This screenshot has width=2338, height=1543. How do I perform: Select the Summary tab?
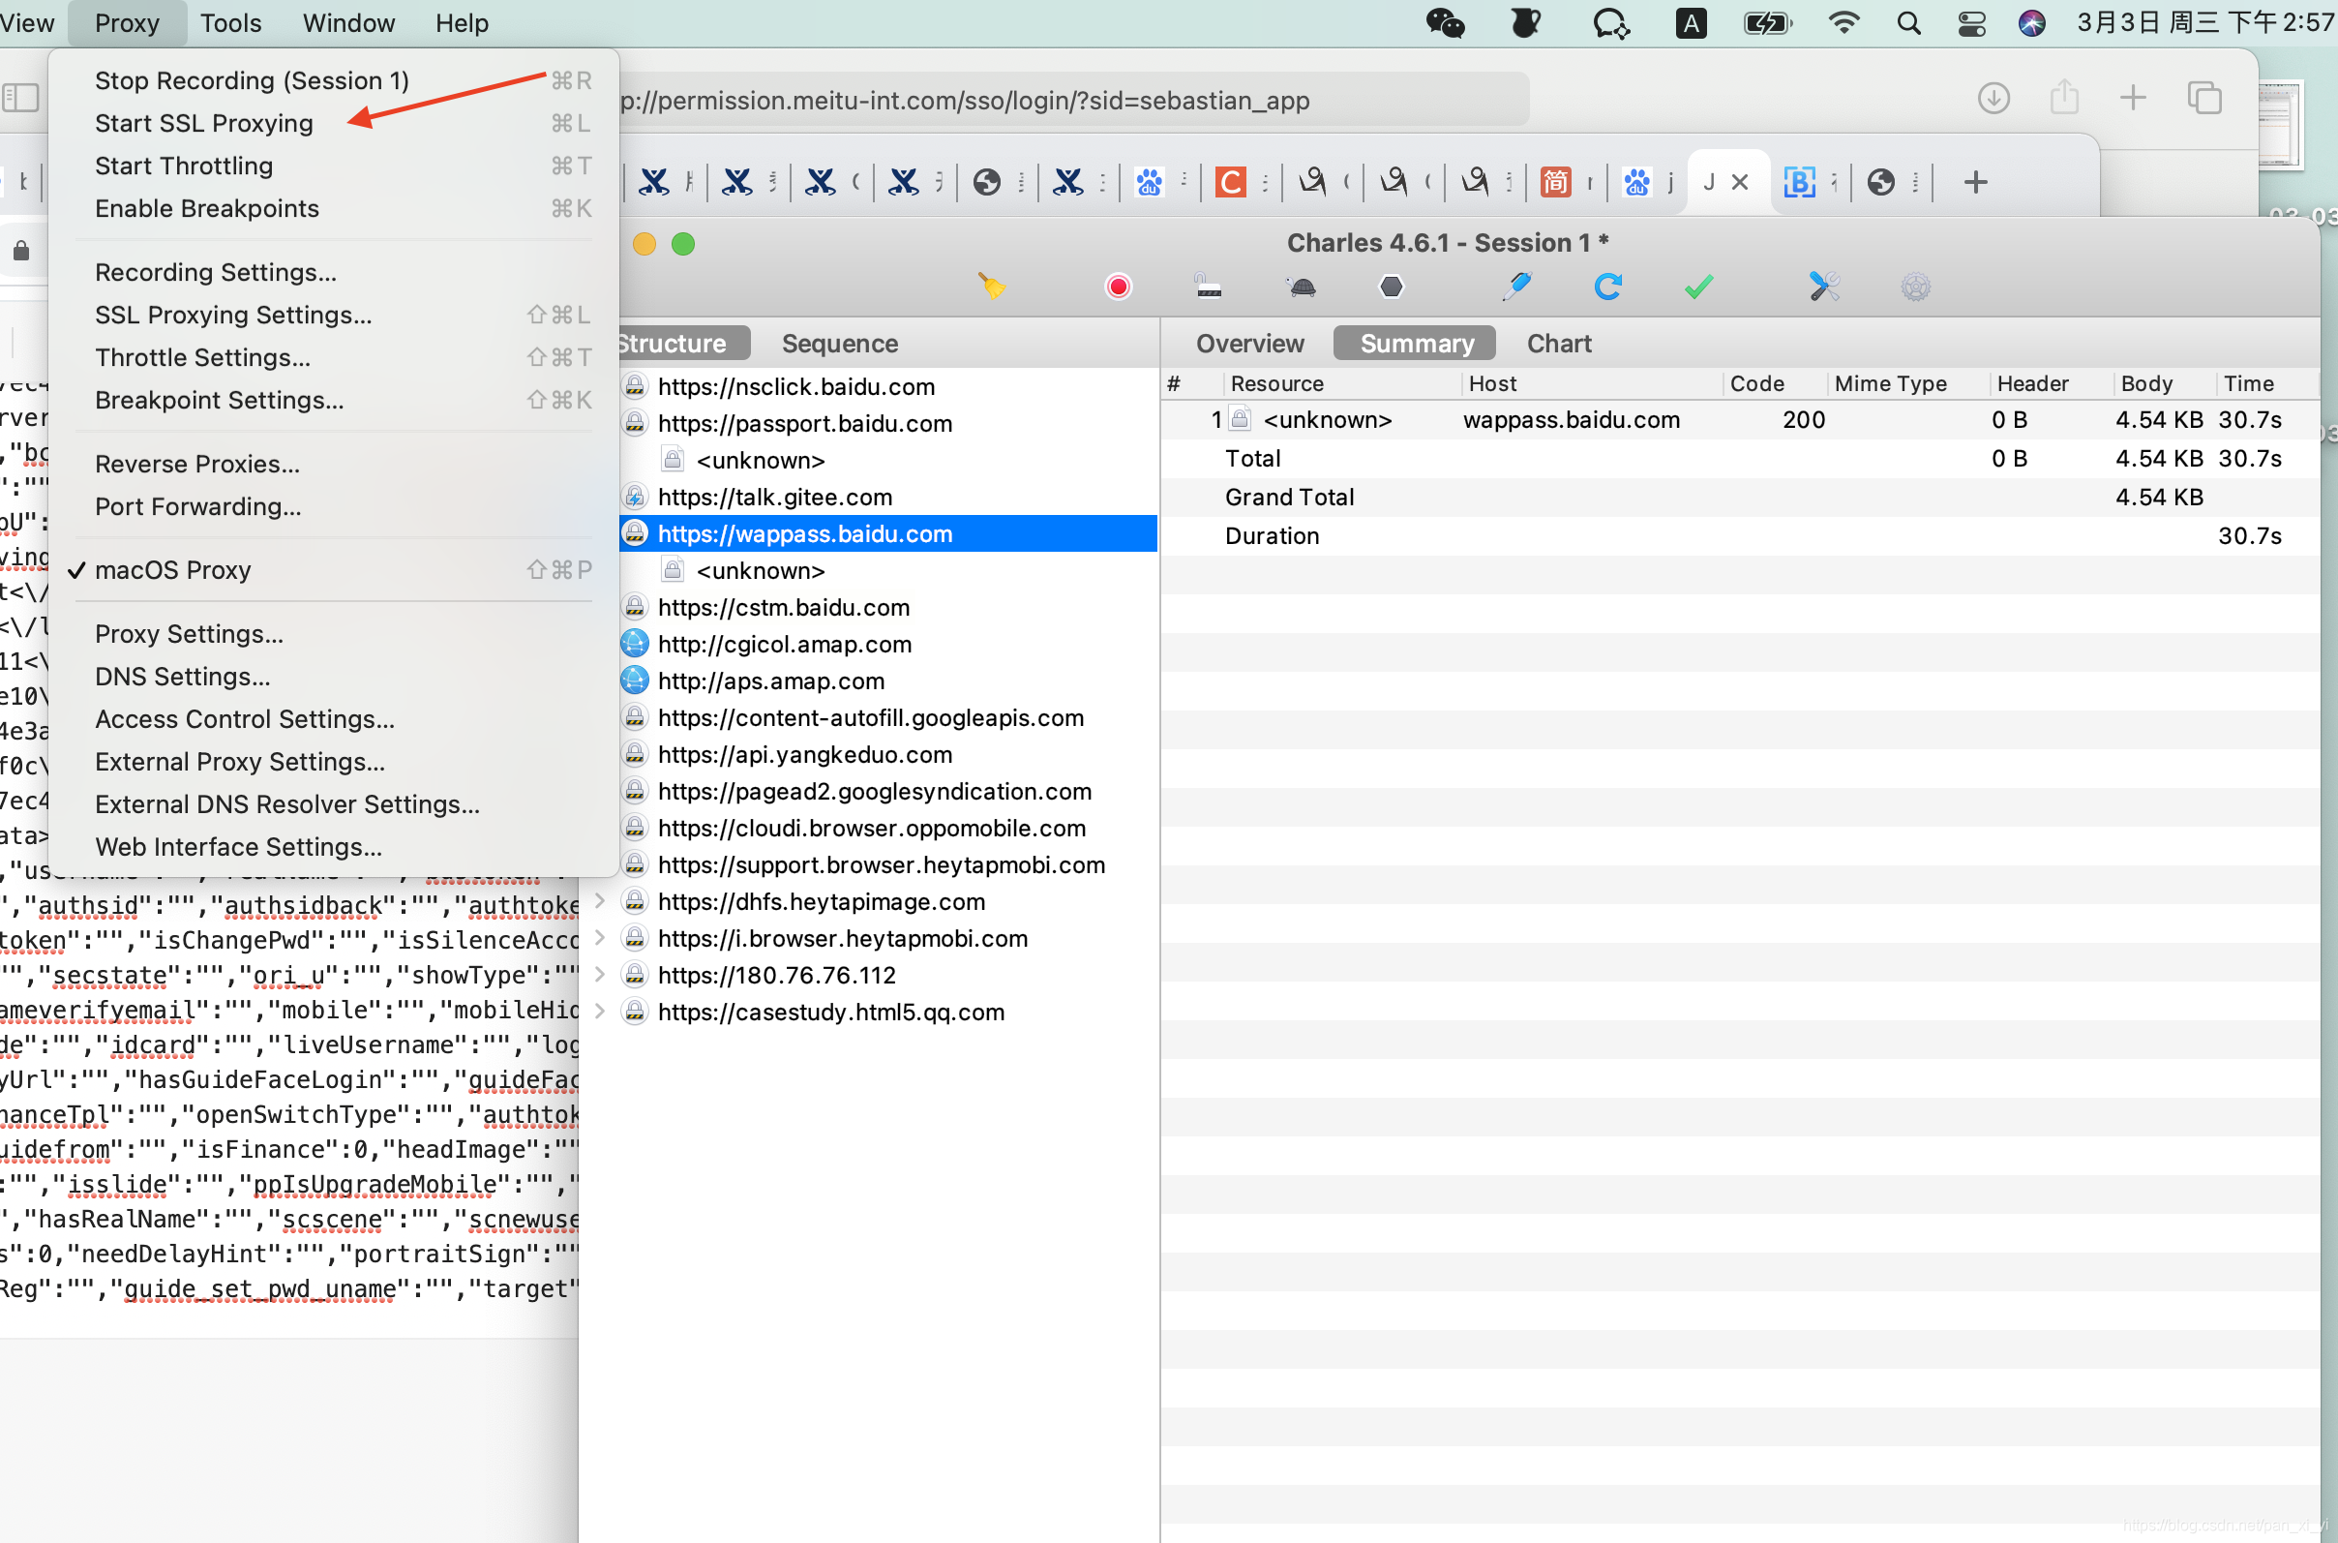(1416, 344)
